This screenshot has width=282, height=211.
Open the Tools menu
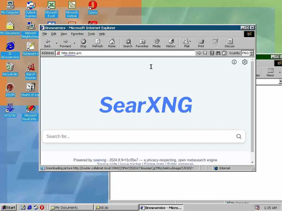(91, 34)
